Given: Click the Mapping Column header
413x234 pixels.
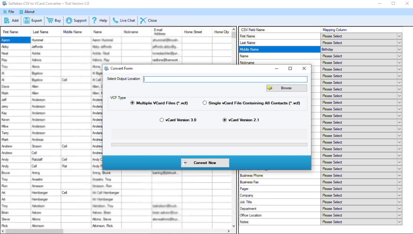Looking at the screenshot, I should coord(361,30).
